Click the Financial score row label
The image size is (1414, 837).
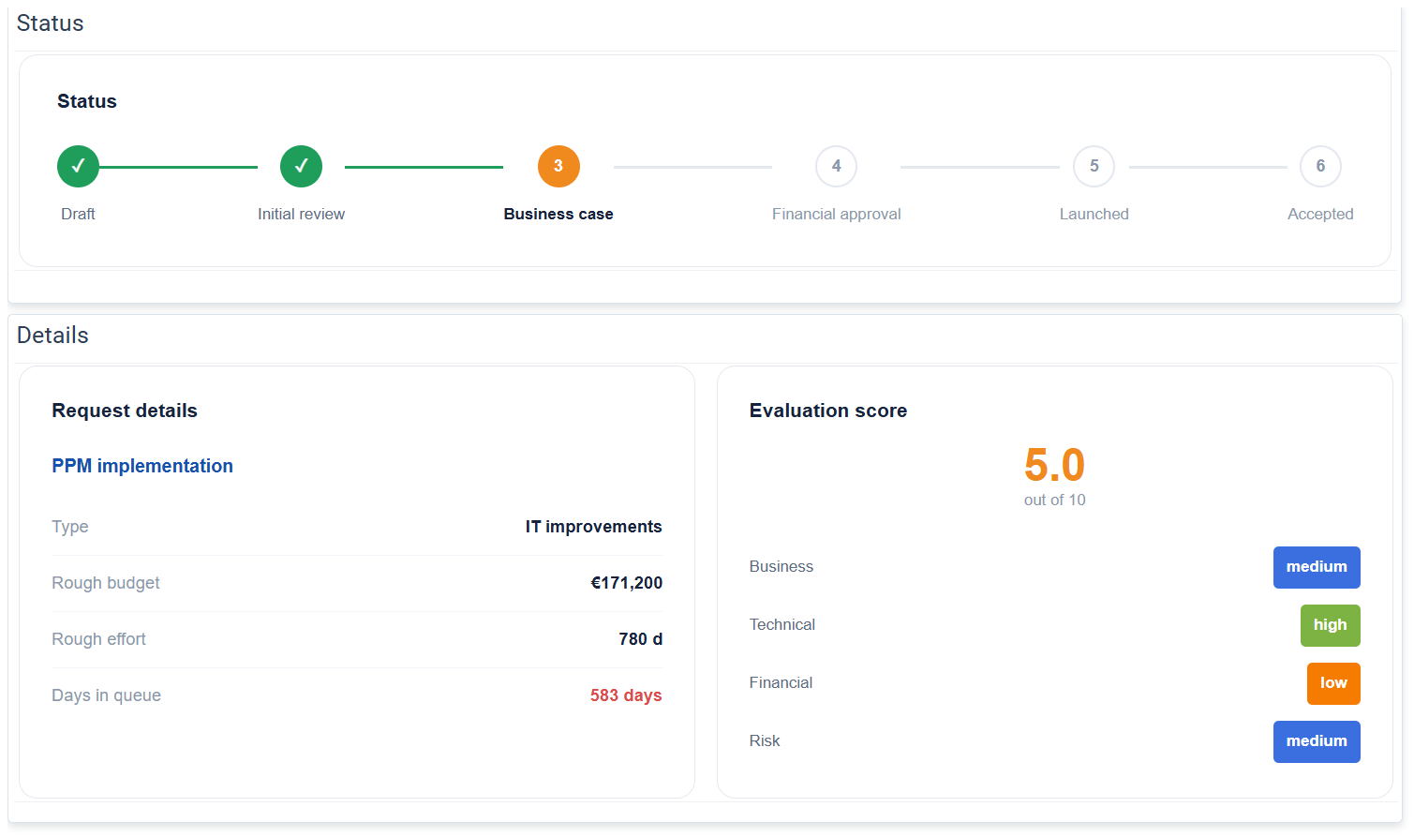coord(781,683)
